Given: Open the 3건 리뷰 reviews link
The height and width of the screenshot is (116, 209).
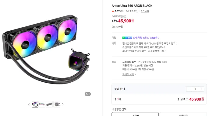Looking at the screenshot, I should click(x=145, y=11).
